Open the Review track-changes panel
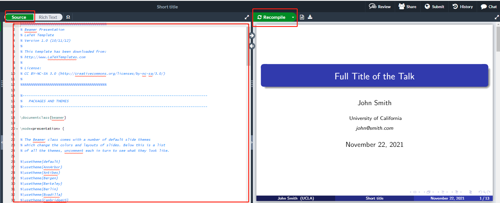This screenshot has width=500, height=203. click(380, 7)
